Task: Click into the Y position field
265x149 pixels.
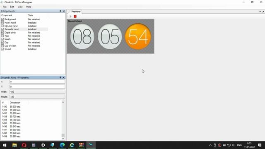Action: click(37, 87)
